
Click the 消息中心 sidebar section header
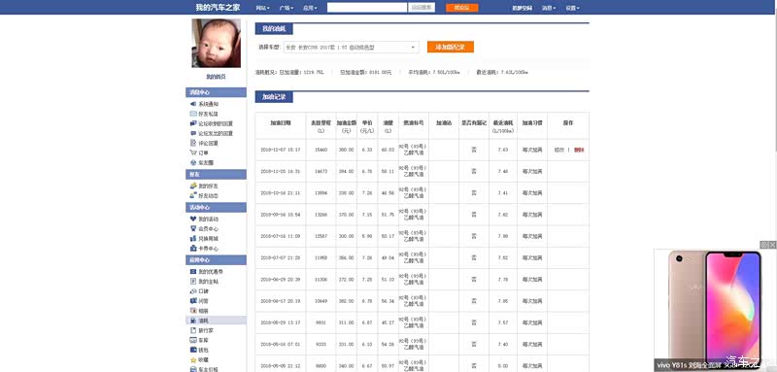coord(216,92)
